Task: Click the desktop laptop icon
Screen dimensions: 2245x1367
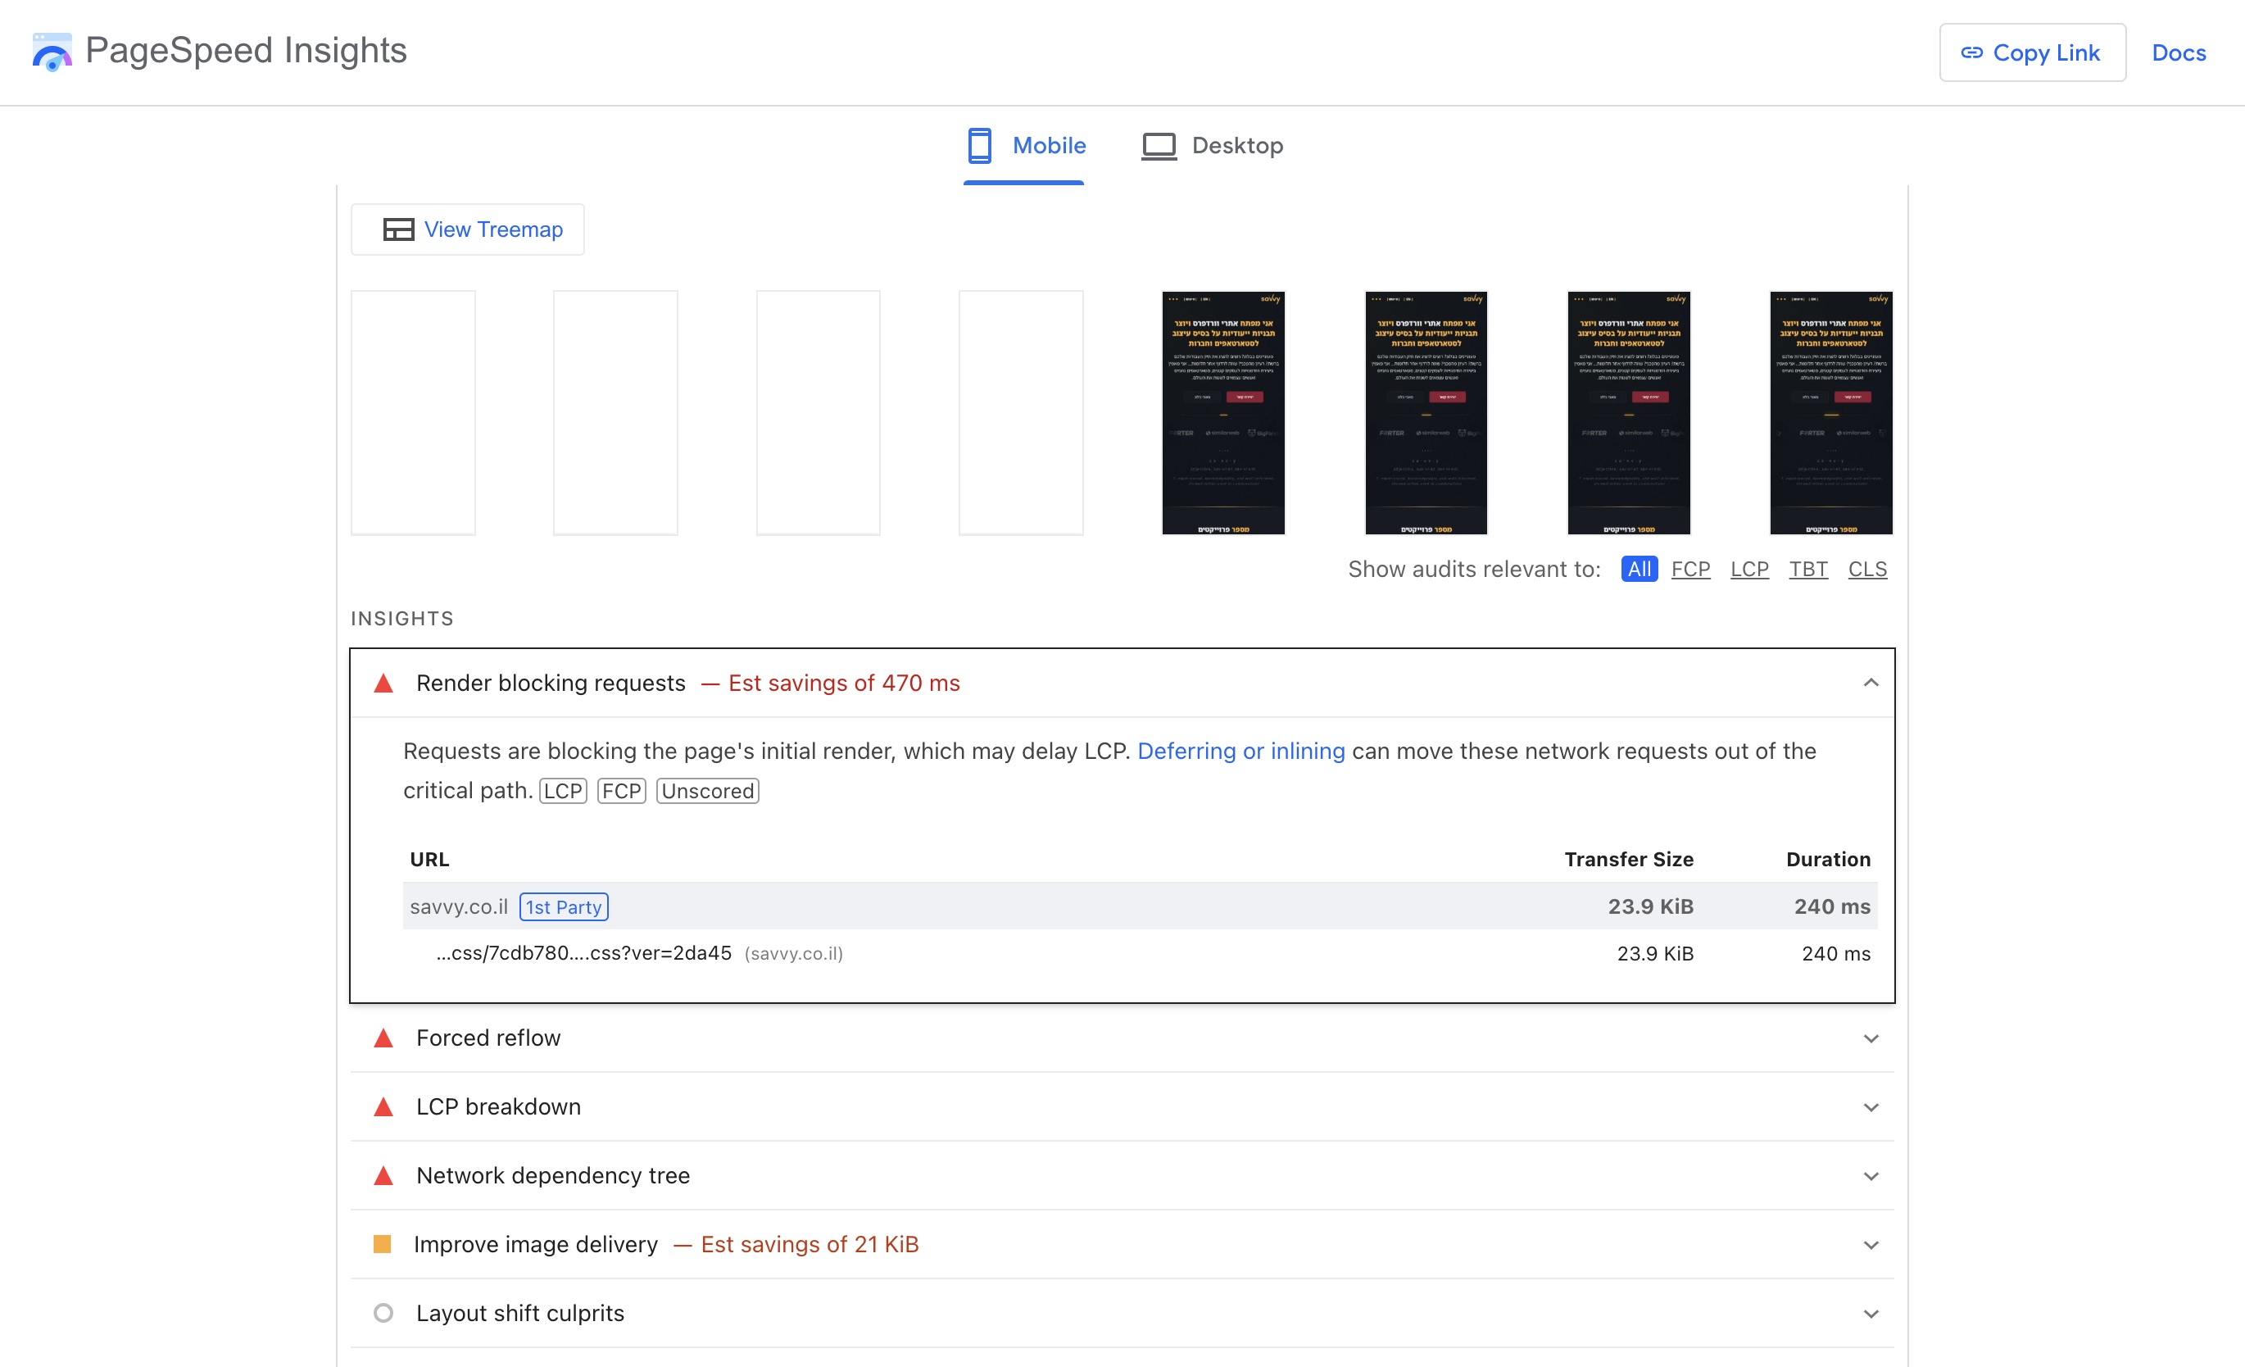Action: [x=1158, y=146]
